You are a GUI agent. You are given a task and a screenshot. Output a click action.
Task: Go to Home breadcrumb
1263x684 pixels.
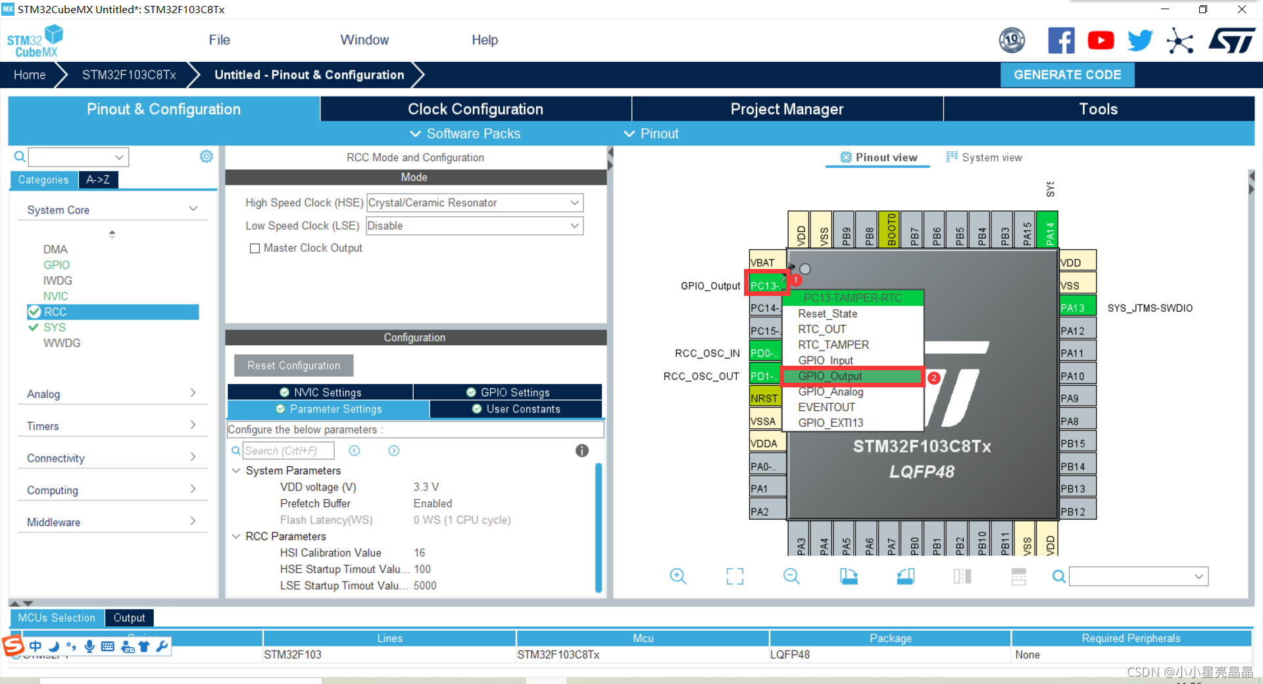click(x=30, y=75)
